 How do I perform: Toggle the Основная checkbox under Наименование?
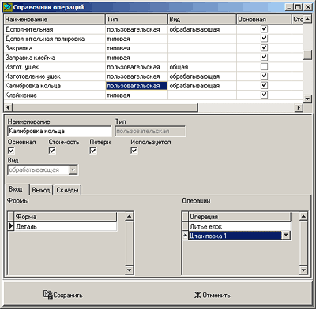pyautogui.click(x=11, y=151)
